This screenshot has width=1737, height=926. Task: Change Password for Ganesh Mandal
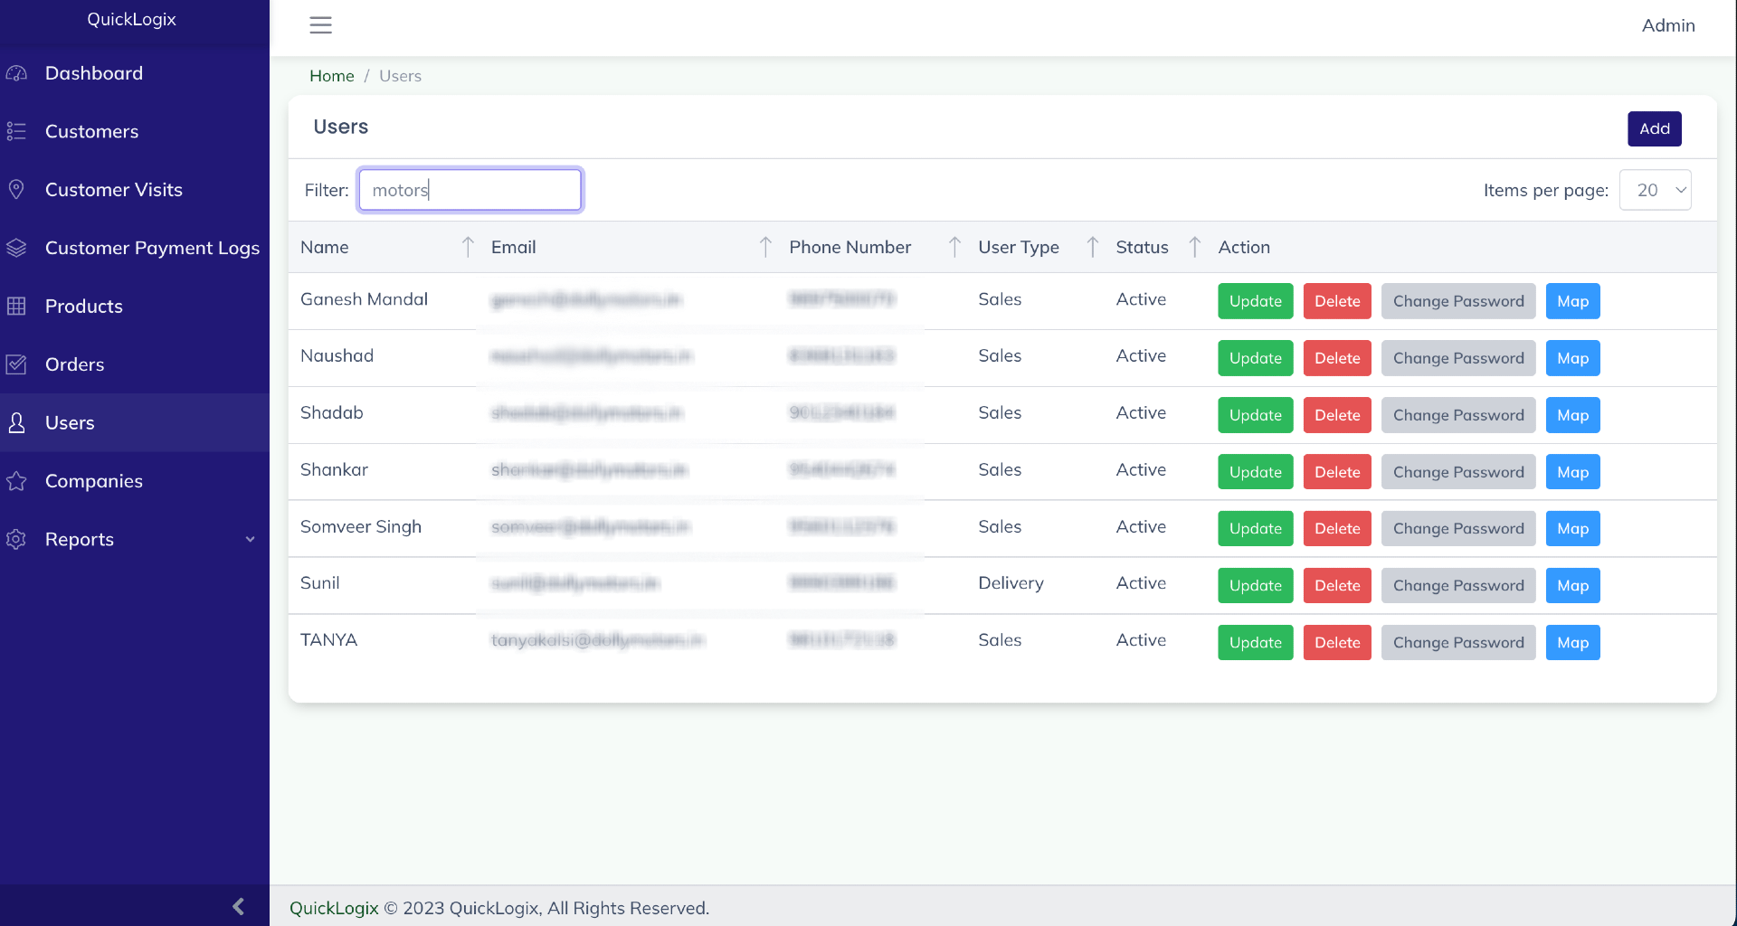(x=1457, y=302)
